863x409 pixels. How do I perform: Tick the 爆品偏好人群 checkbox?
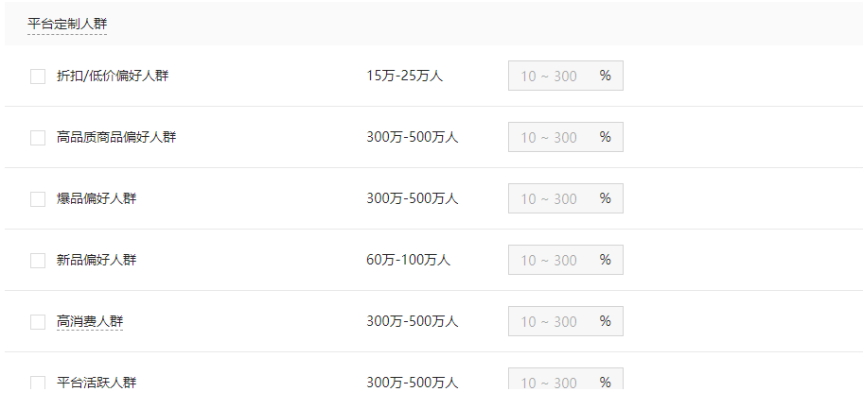[38, 199]
